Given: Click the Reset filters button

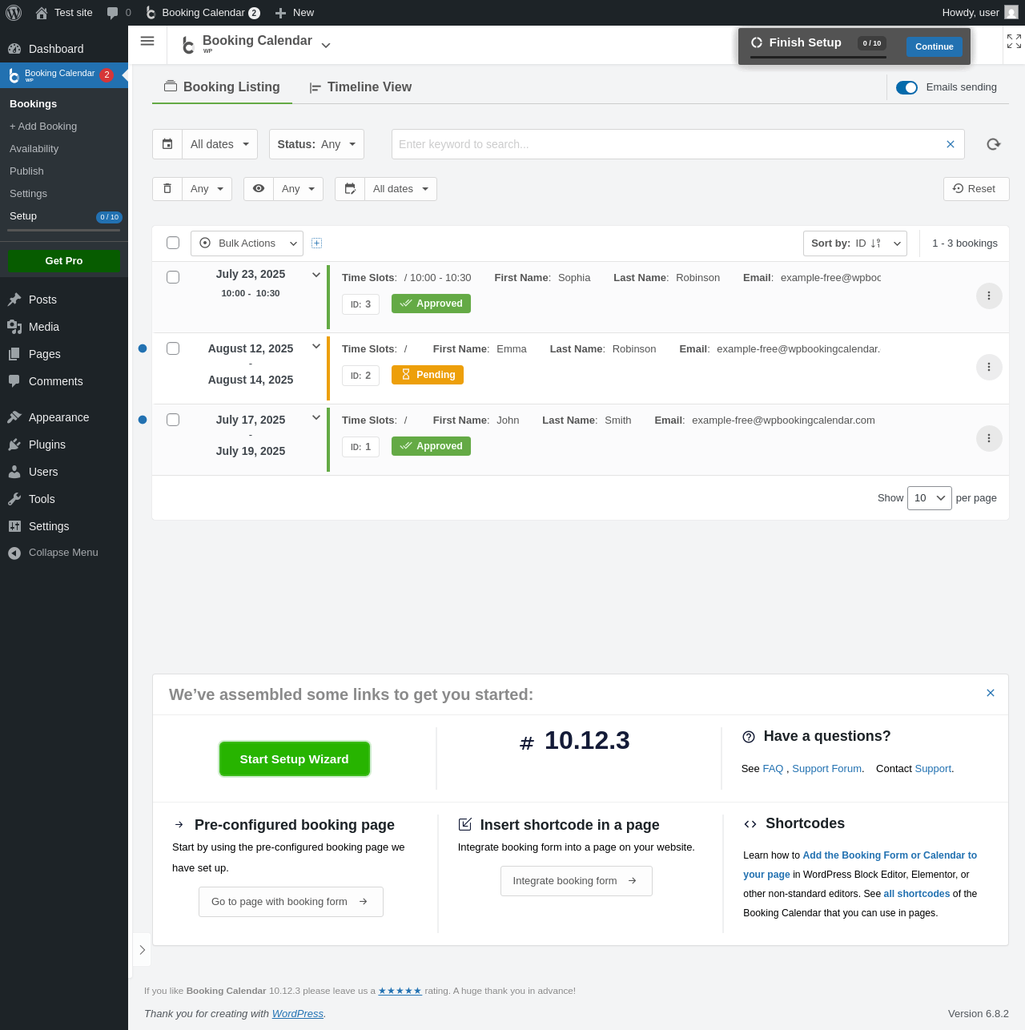Looking at the screenshot, I should pos(976,189).
